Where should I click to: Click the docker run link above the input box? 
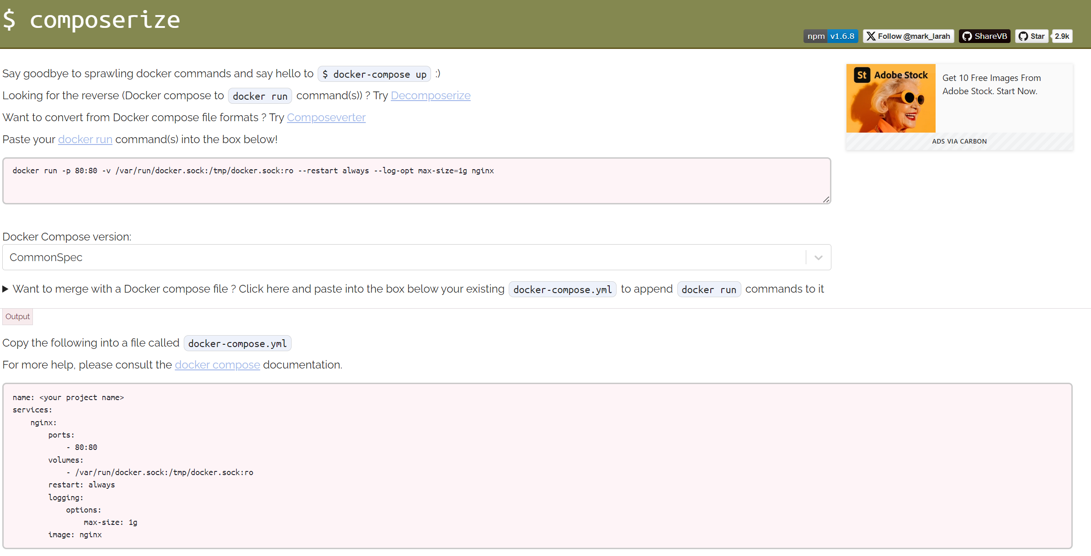click(x=85, y=139)
